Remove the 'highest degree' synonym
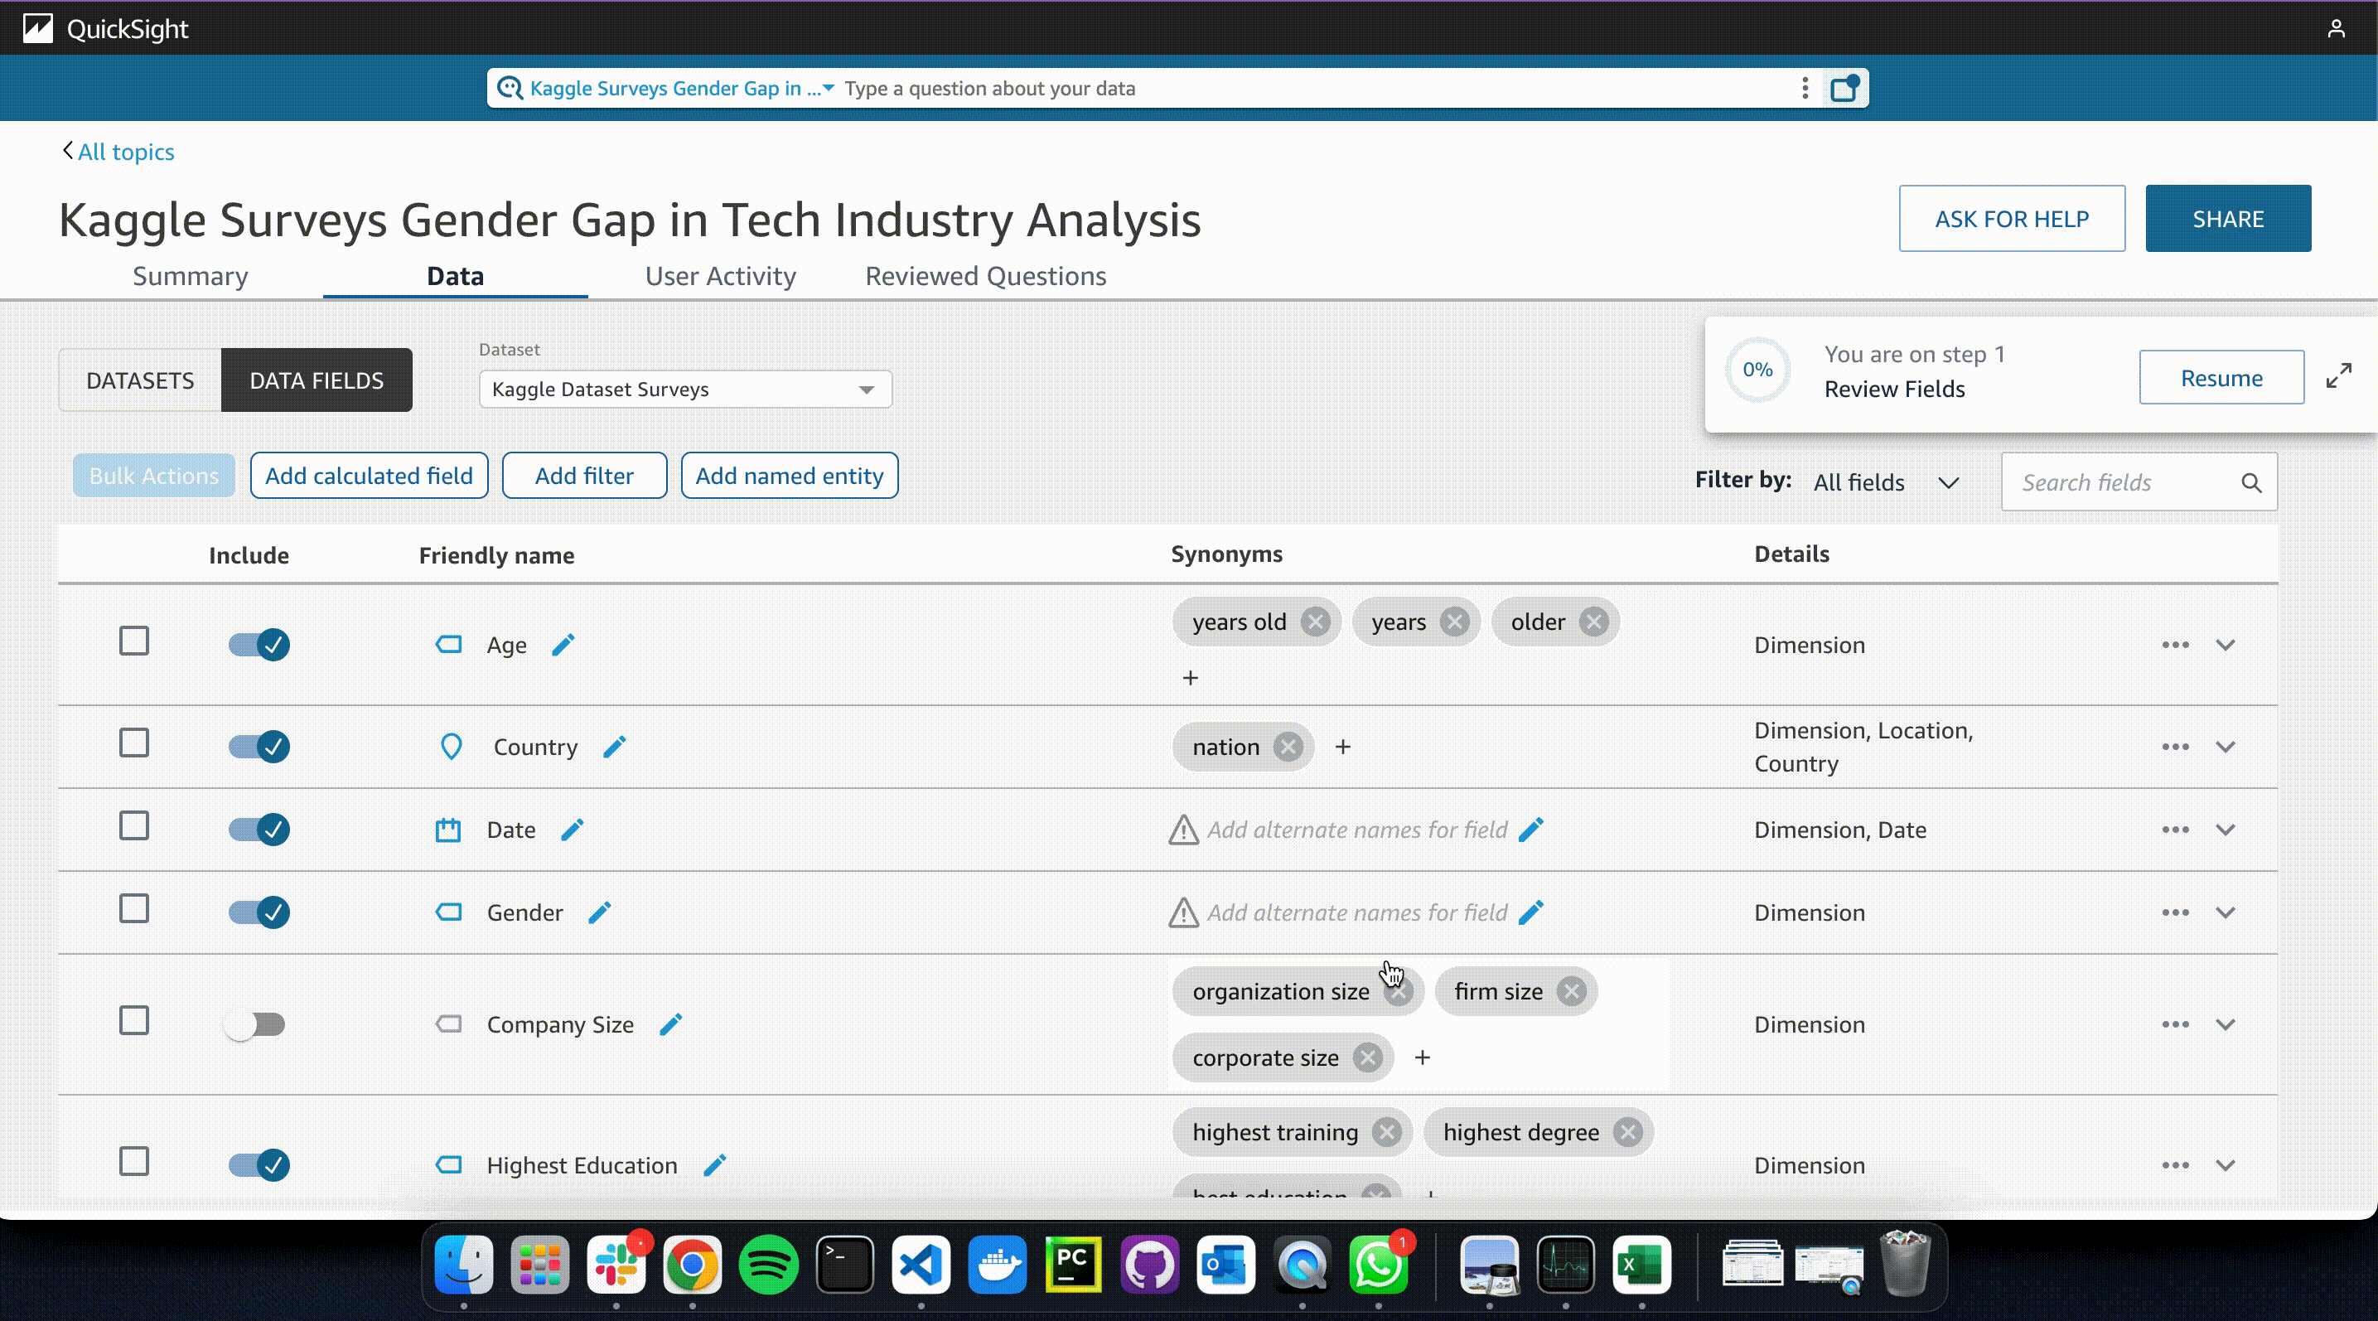 point(1627,1133)
